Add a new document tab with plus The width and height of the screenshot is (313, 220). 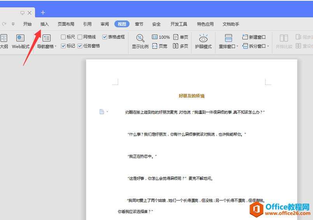43,13
